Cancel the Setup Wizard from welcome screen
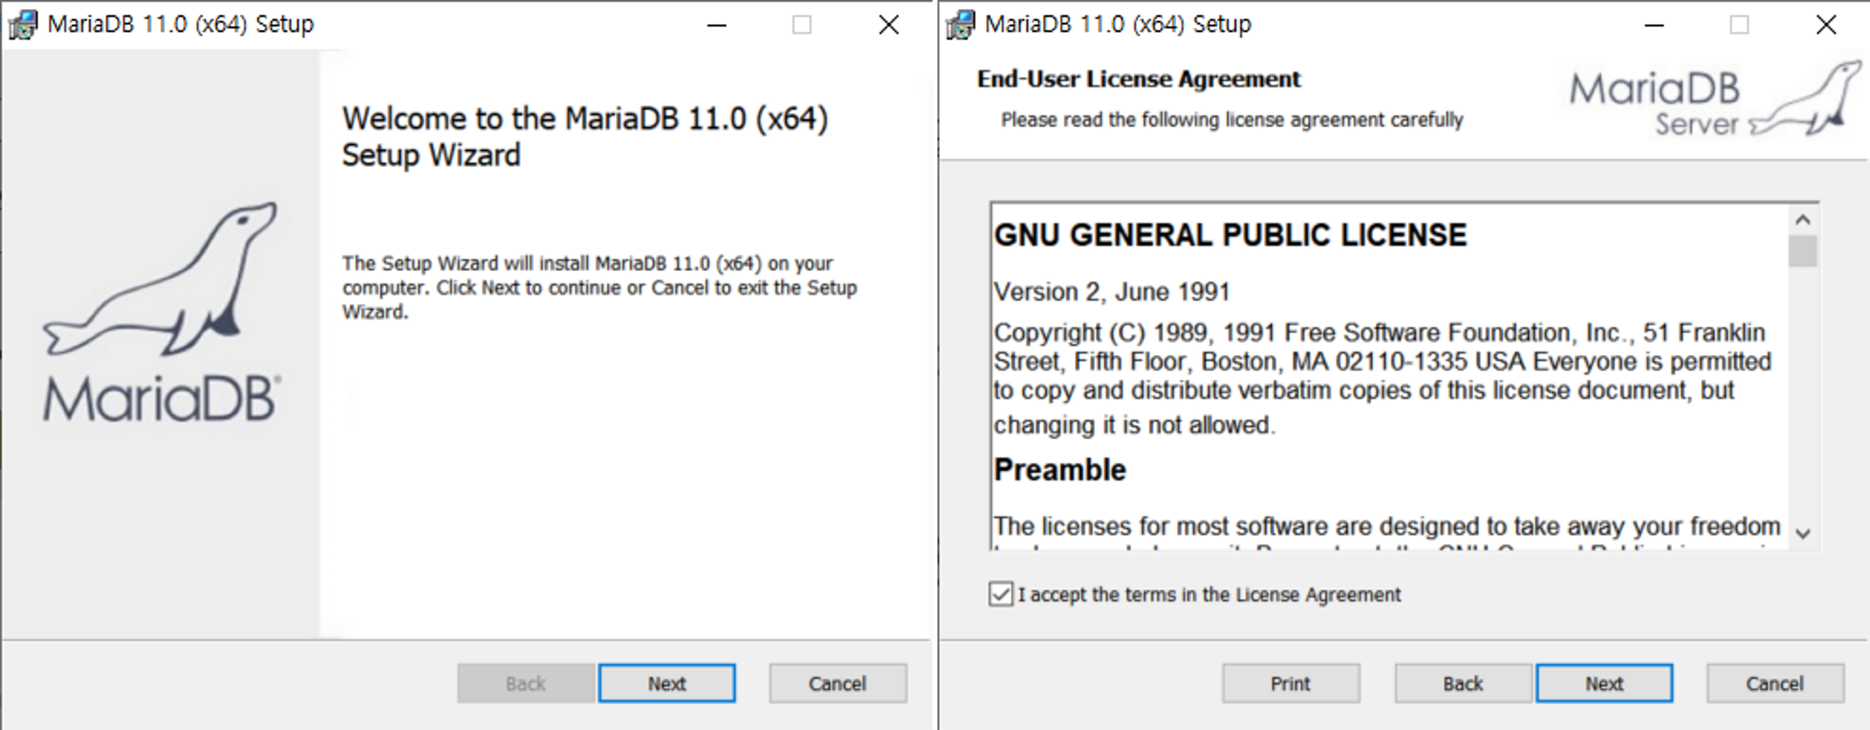 (837, 682)
